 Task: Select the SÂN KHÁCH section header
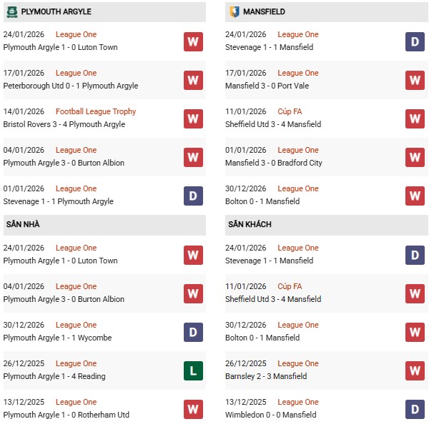coord(250,224)
